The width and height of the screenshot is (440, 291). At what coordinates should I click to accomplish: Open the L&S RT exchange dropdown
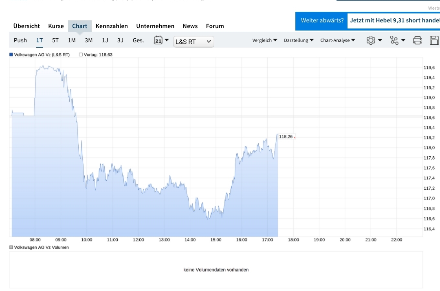[194, 42]
